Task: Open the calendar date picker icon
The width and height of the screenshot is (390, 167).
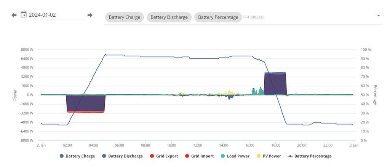Action: pos(24,15)
